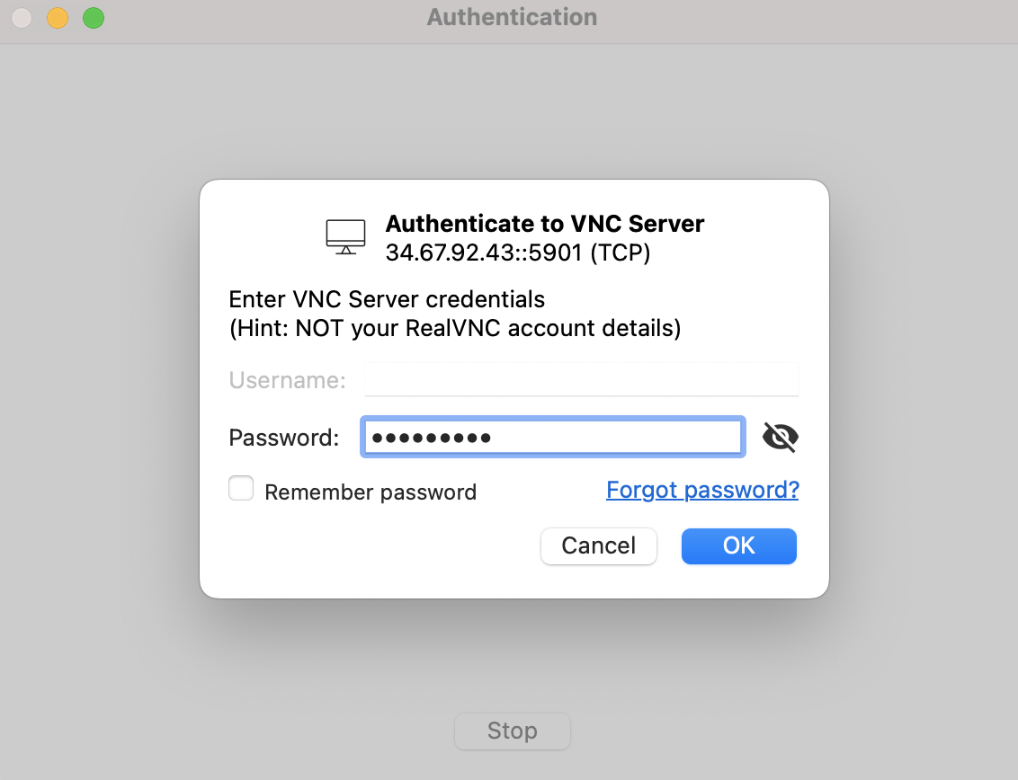Click the Authenticate to VNC Server heading

545,223
